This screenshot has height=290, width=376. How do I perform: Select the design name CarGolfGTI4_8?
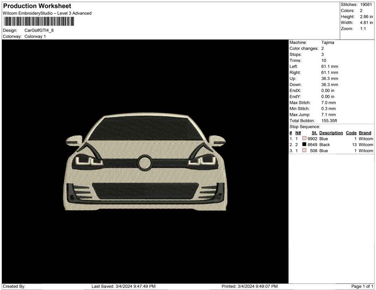coord(39,30)
